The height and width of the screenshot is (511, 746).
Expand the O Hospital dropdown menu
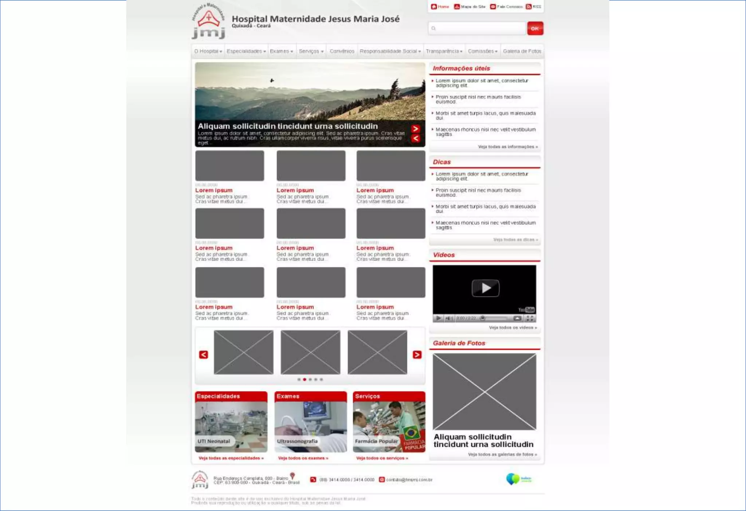click(x=208, y=51)
